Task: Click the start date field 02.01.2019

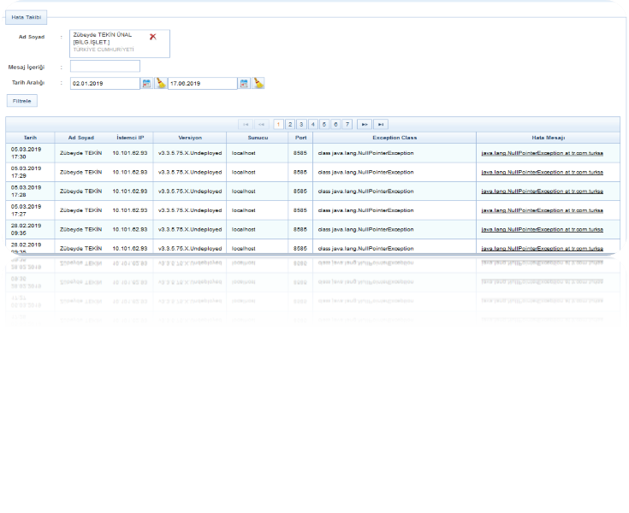Action: pyautogui.click(x=104, y=84)
